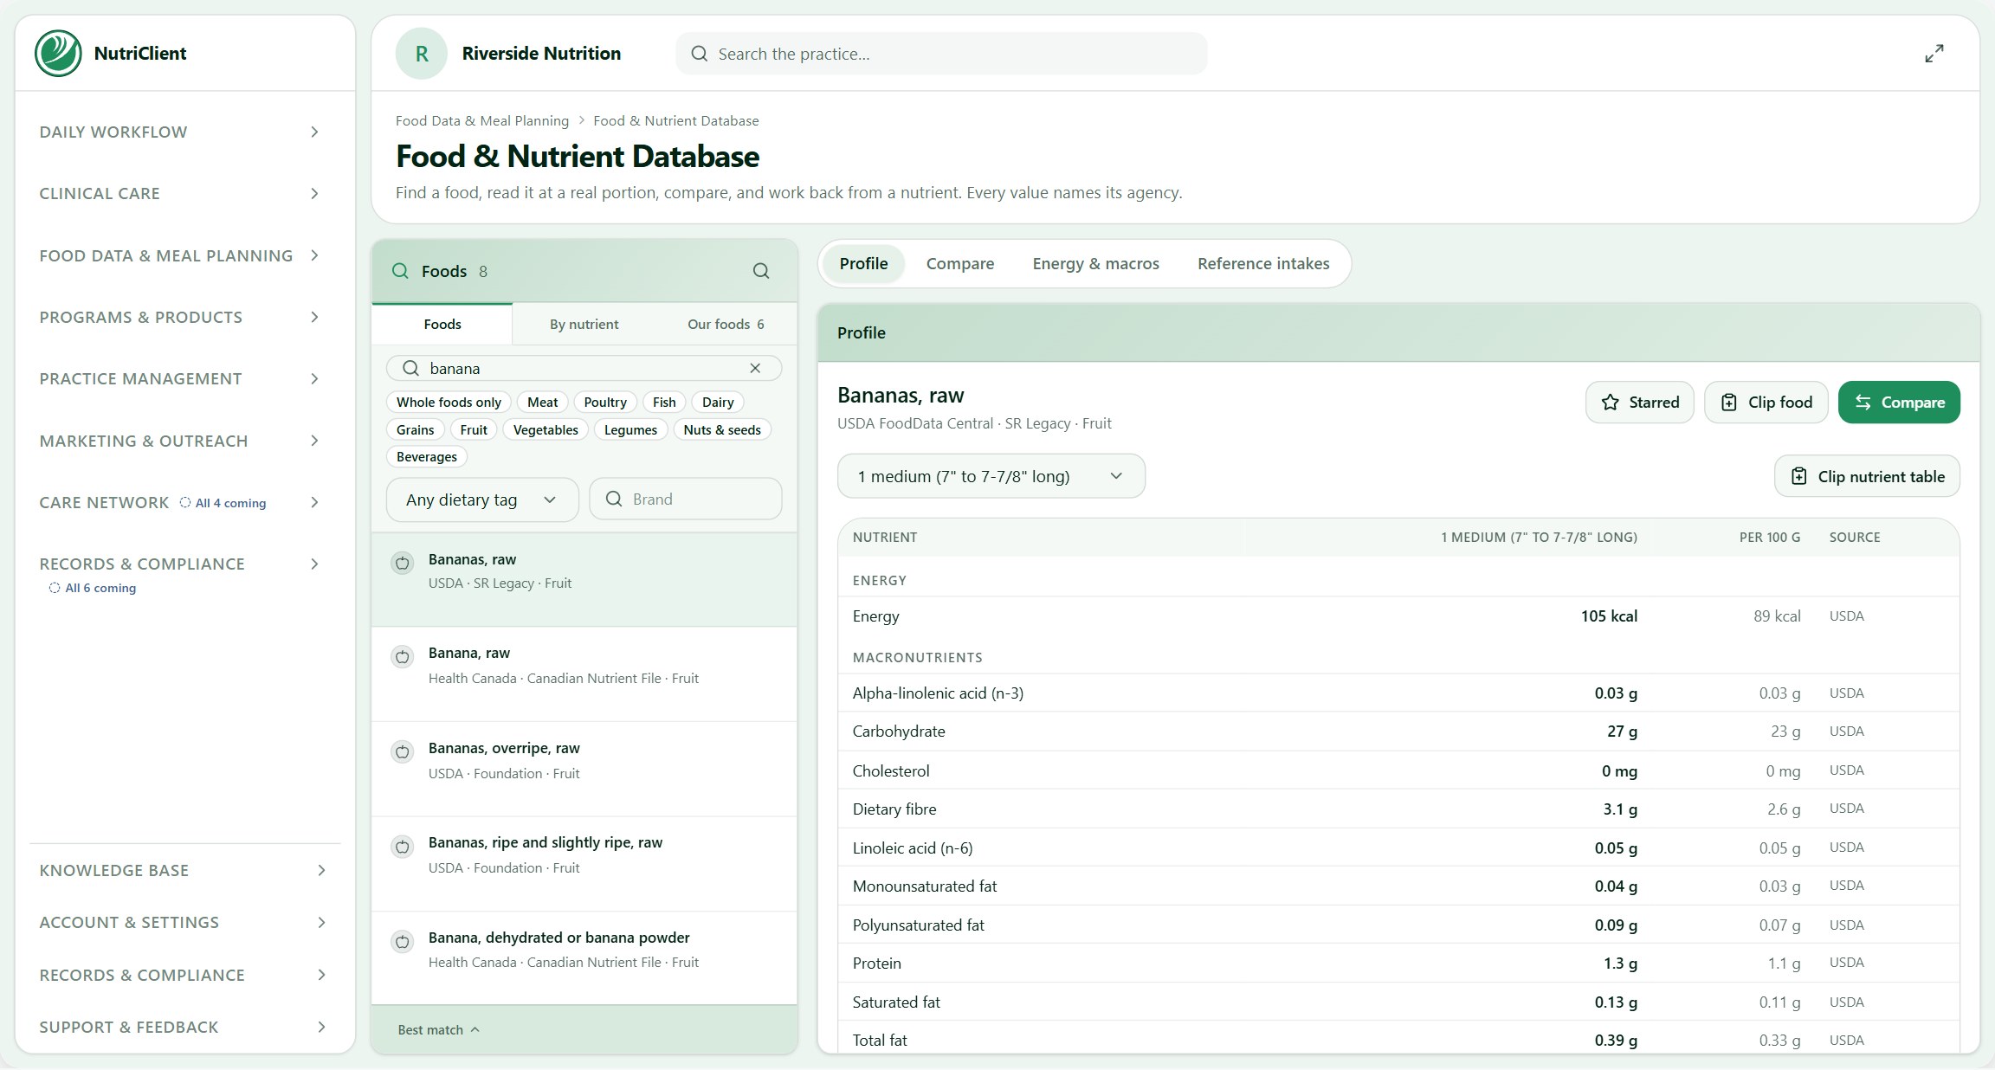
Task: Toggle the Poultry filter chip
Action: [x=605, y=402]
